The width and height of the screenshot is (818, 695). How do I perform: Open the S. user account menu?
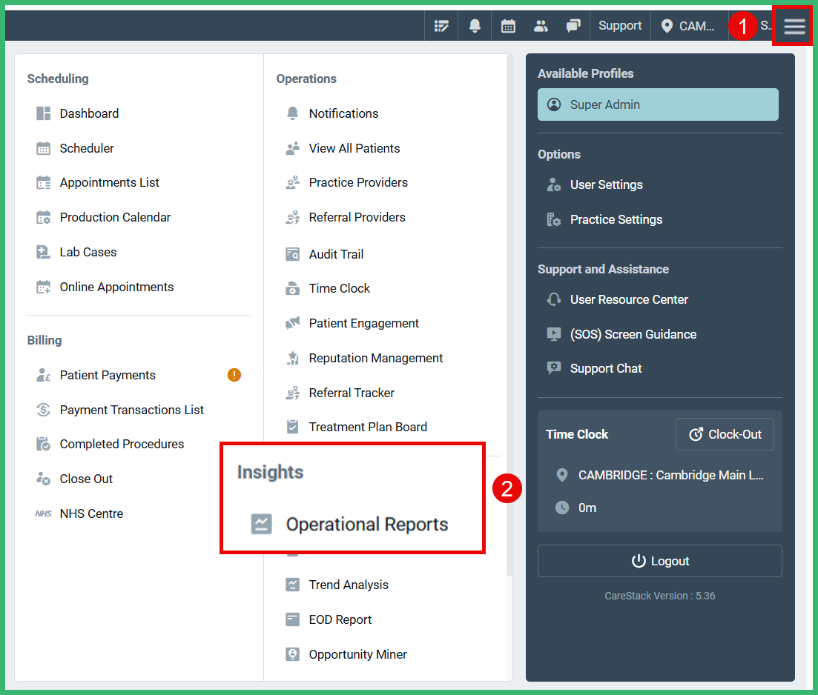coord(766,25)
